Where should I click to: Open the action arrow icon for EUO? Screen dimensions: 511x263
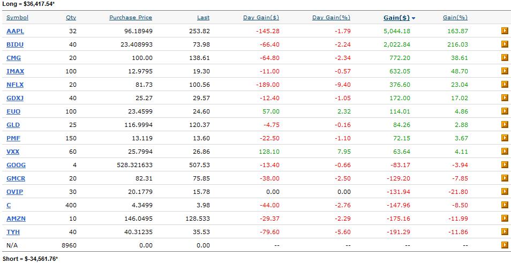(505, 111)
